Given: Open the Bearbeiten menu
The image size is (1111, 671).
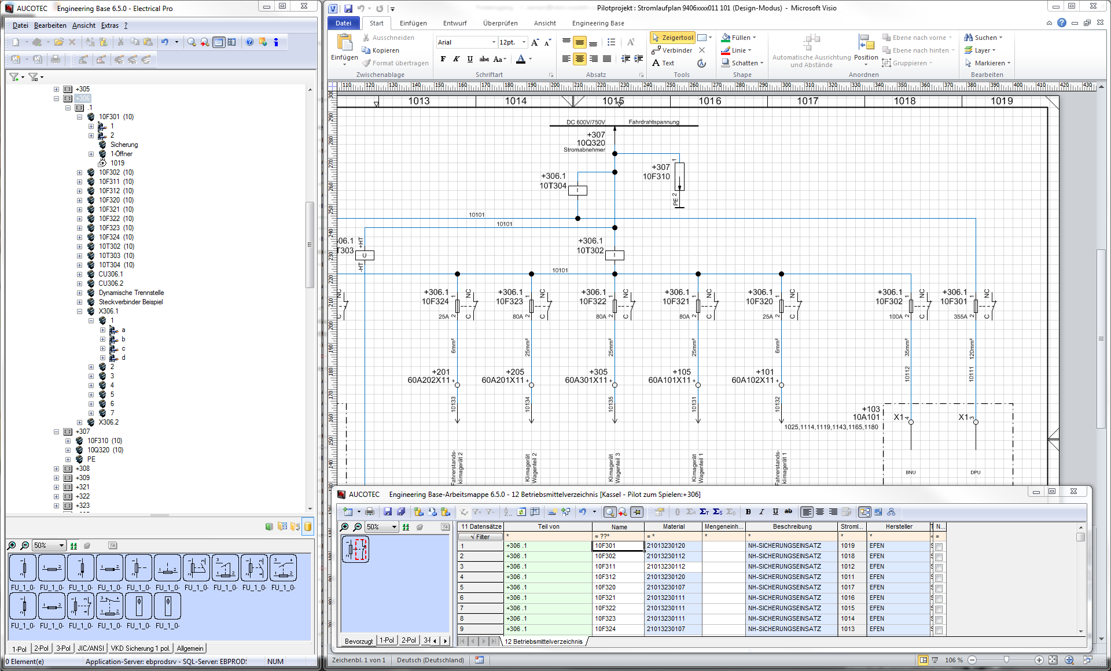Looking at the screenshot, I should pos(50,25).
